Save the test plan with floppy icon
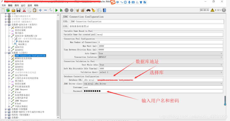230x121 pixels. tap(18, 10)
